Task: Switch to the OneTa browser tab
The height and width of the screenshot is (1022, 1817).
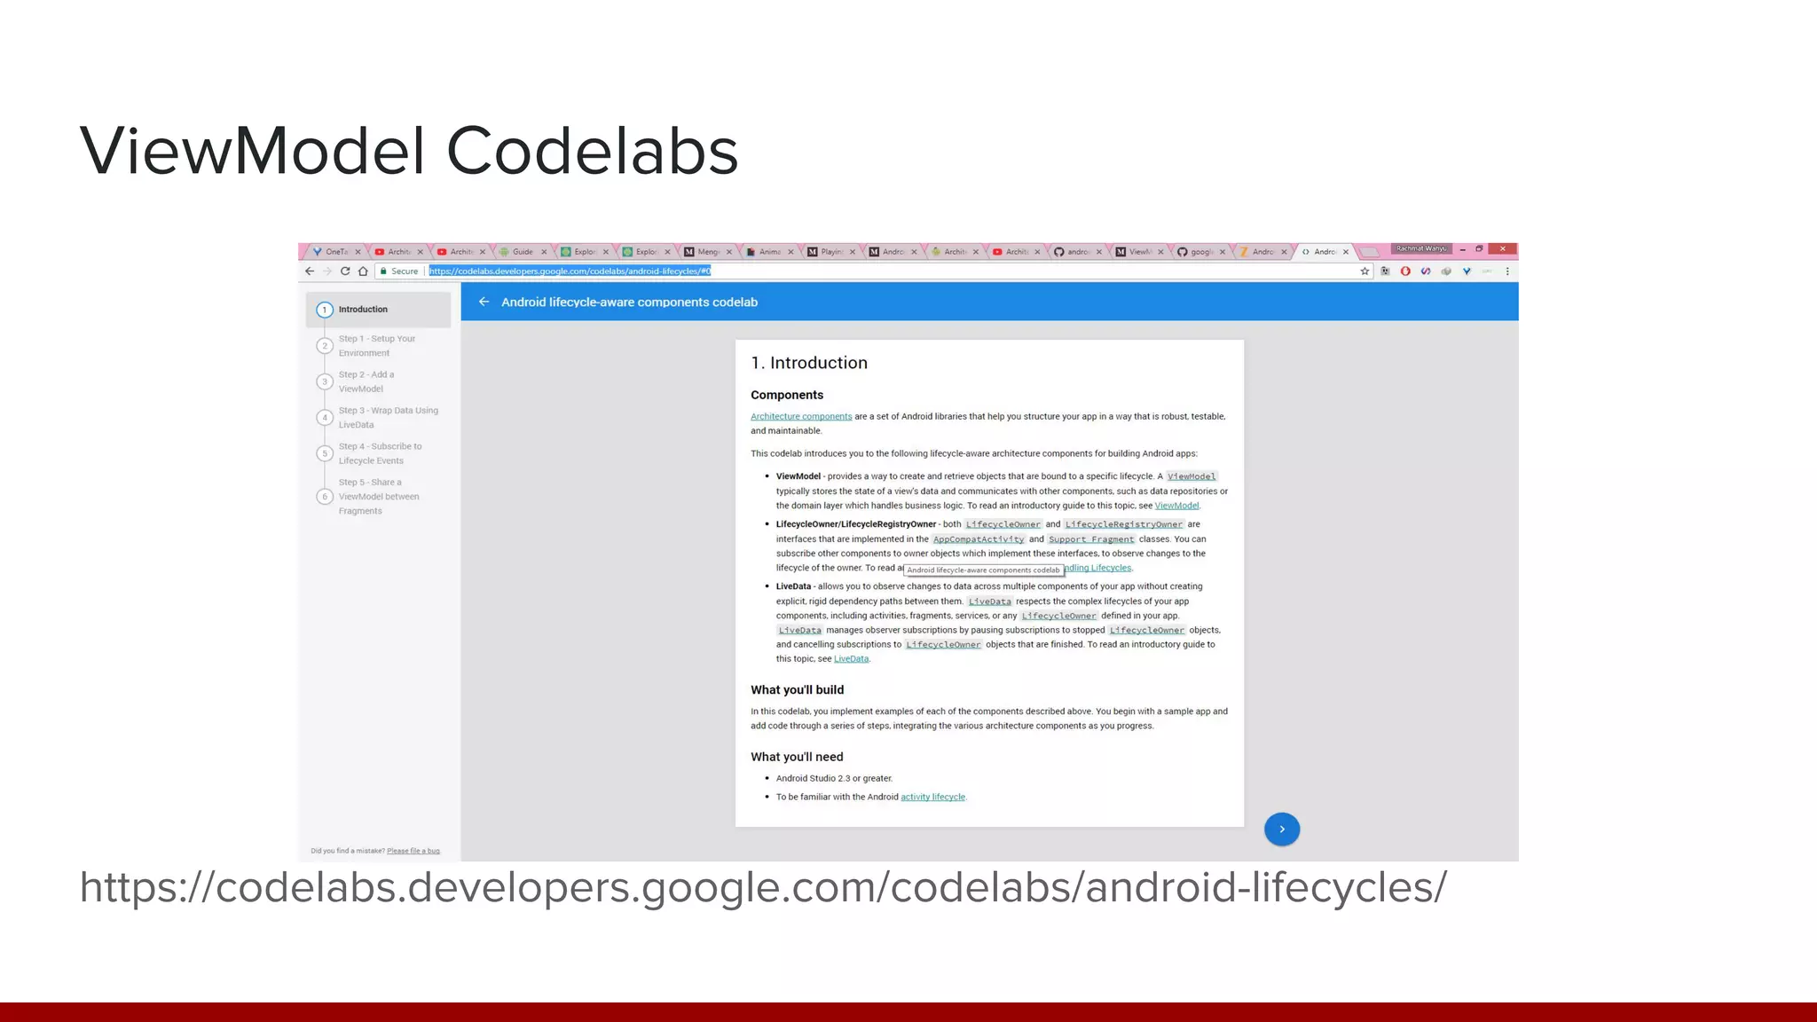Action: (336, 252)
